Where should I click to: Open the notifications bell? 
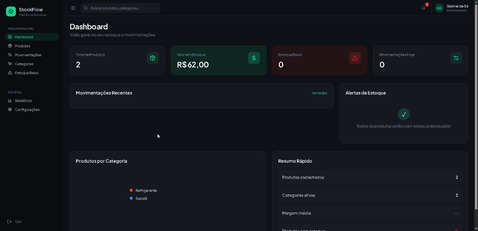point(423,8)
